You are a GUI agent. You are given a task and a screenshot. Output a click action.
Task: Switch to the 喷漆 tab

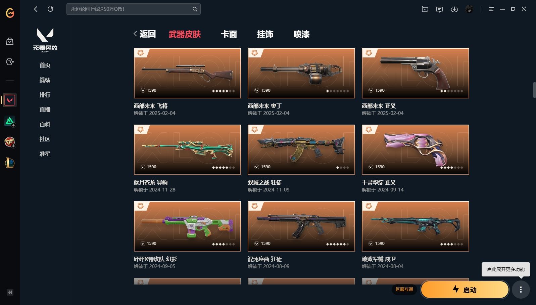point(301,34)
